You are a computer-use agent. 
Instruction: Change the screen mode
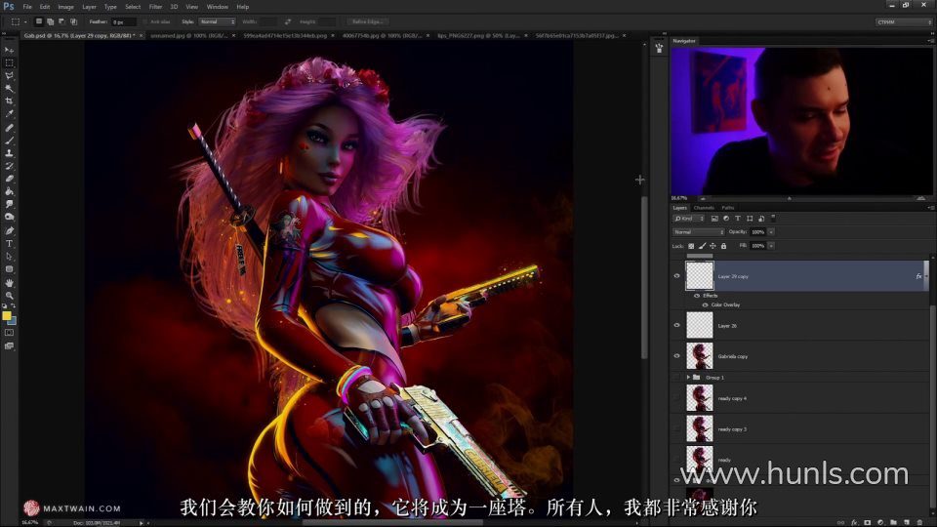point(9,345)
